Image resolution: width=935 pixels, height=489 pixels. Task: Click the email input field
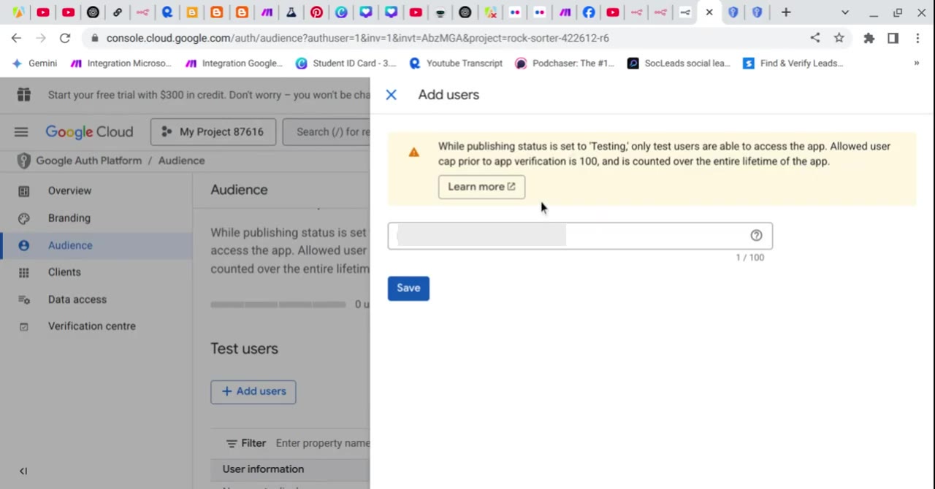580,236
